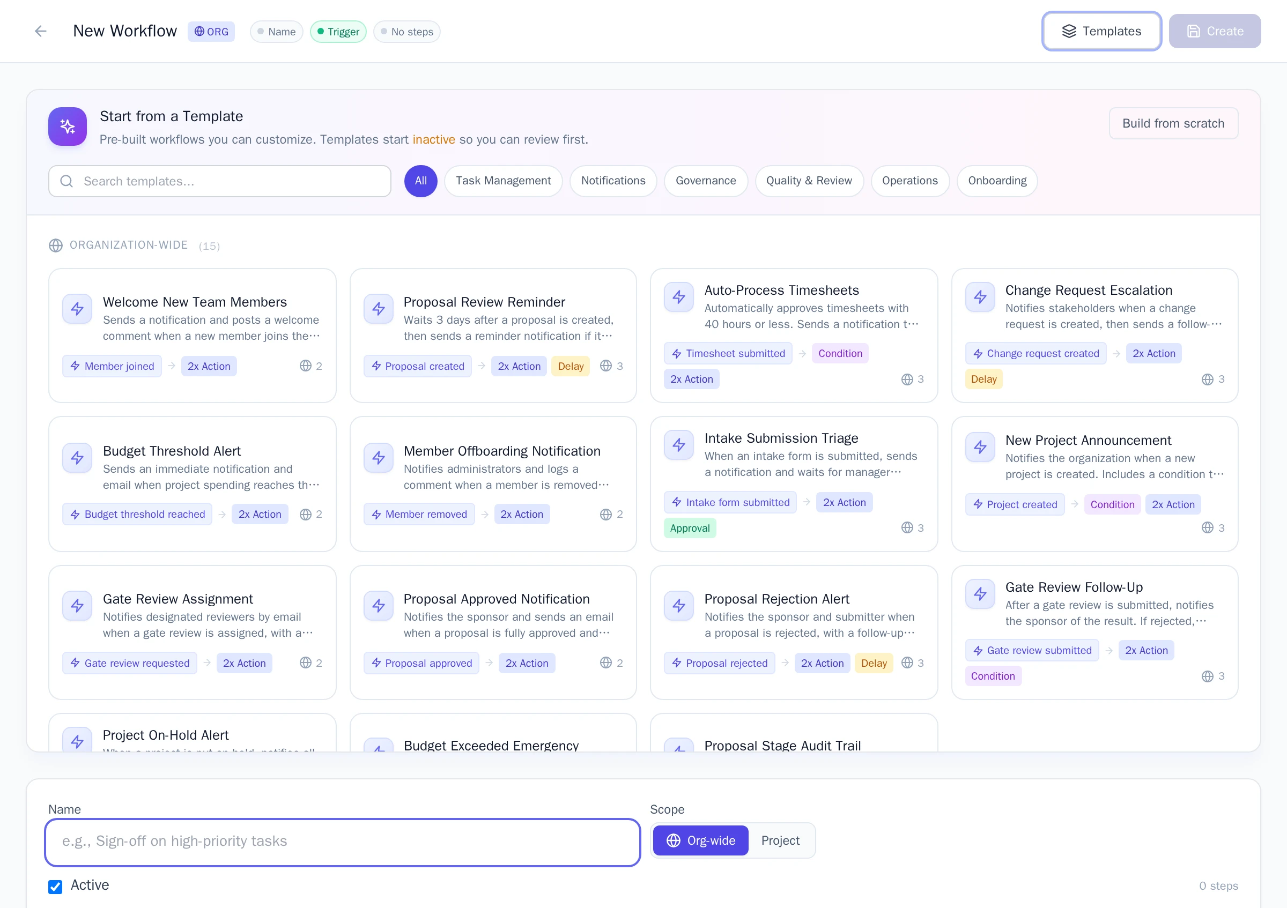The image size is (1287, 908).
Task: Click the lightning icon on New Project Announcement
Action: pos(980,447)
